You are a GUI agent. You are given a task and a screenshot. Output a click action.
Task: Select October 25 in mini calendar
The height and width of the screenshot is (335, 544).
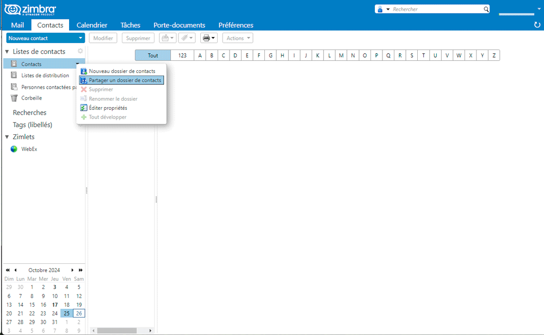(x=66, y=313)
